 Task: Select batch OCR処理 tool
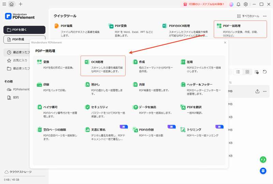(x=103, y=66)
